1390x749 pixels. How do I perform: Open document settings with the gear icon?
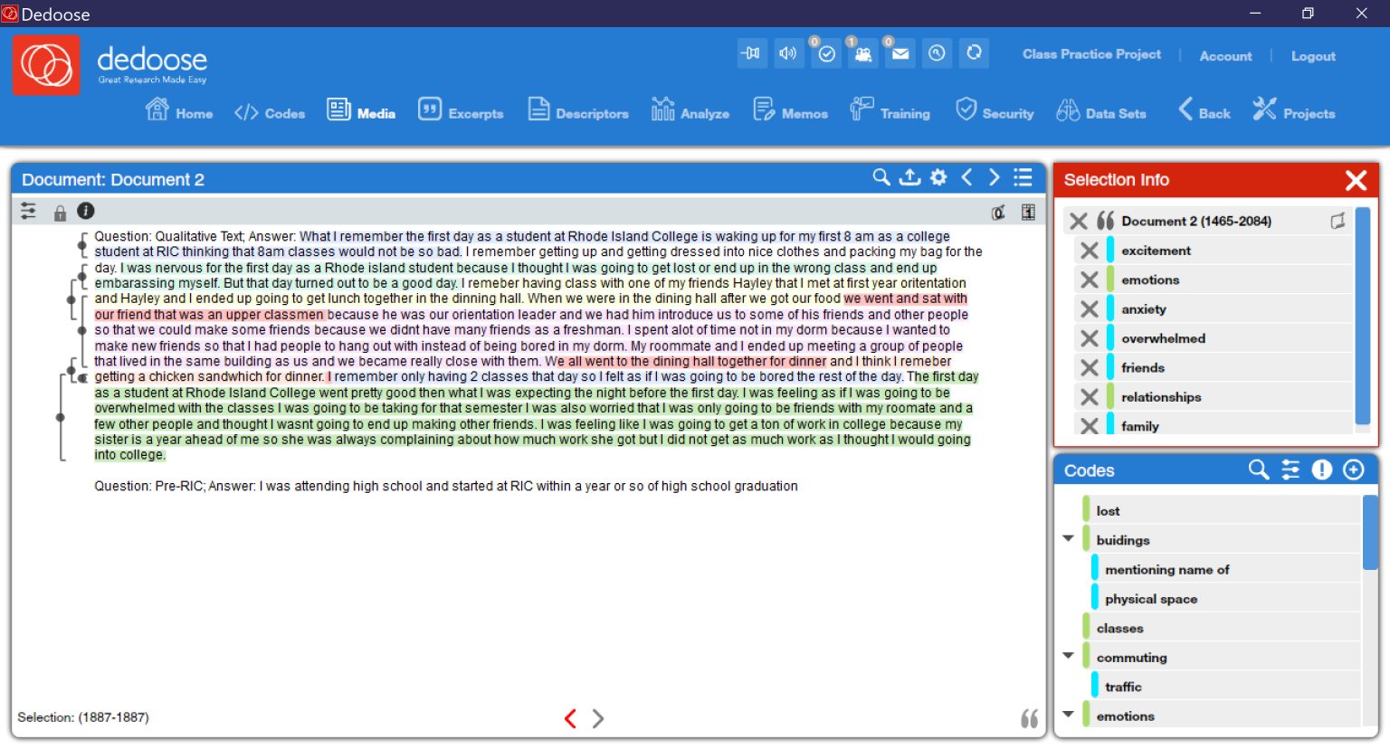(x=938, y=177)
